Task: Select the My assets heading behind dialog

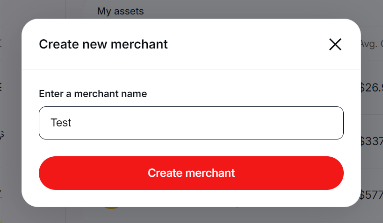Action: 120,11
